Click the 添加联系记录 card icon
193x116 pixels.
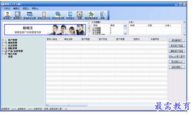click(x=30, y=15)
